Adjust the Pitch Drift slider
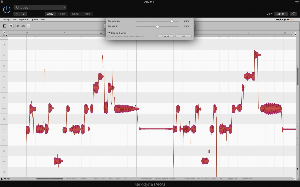The height and width of the screenshot is (187, 300). click(x=157, y=26)
